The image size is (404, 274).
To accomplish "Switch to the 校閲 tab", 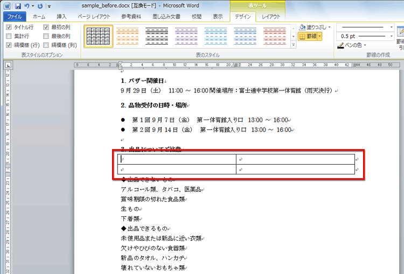I will [197, 17].
